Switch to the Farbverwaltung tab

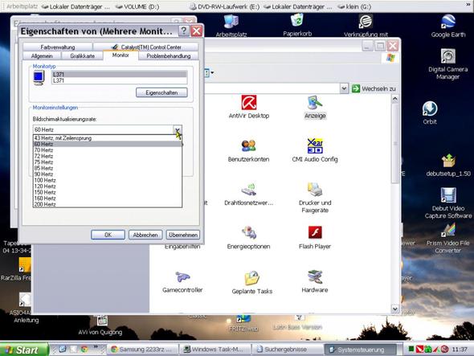[x=57, y=47]
